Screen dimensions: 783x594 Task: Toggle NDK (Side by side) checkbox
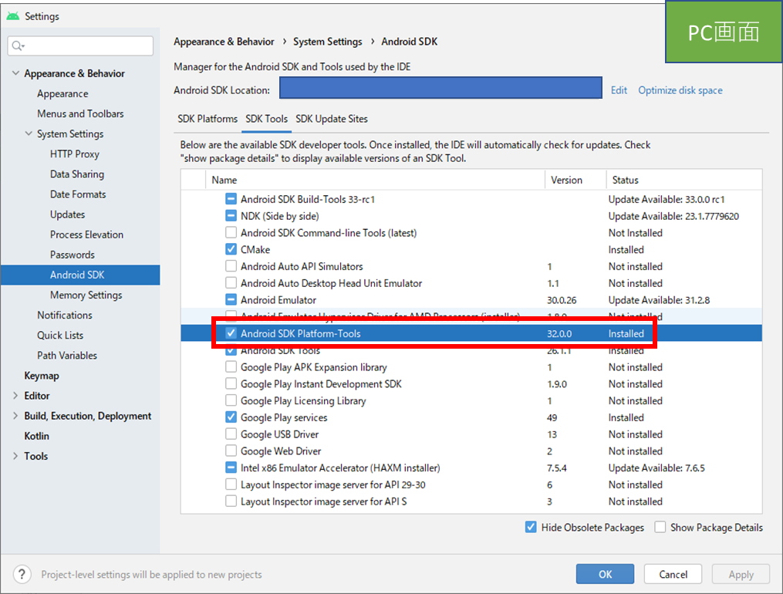(231, 216)
